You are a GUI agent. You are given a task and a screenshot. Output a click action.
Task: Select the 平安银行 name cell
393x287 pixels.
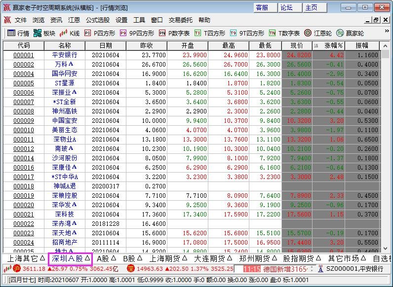point(65,55)
